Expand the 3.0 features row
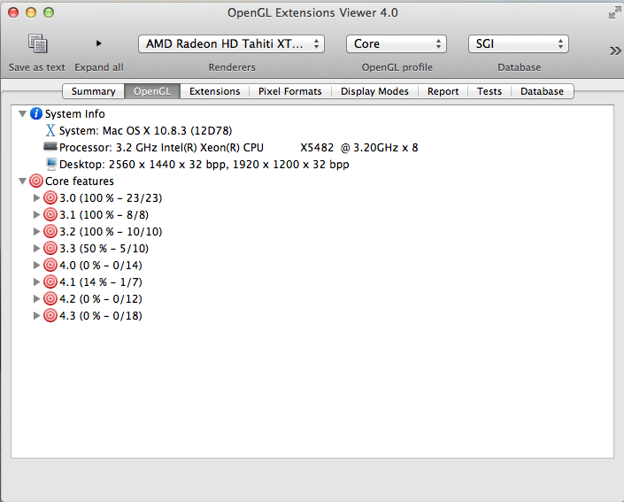This screenshot has height=502, width=624. click(x=36, y=197)
